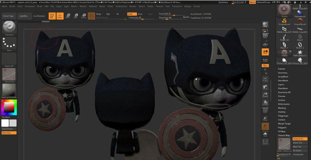Click the New Txtr button
This screenshot has height=160, width=311.
(x=300, y=147)
